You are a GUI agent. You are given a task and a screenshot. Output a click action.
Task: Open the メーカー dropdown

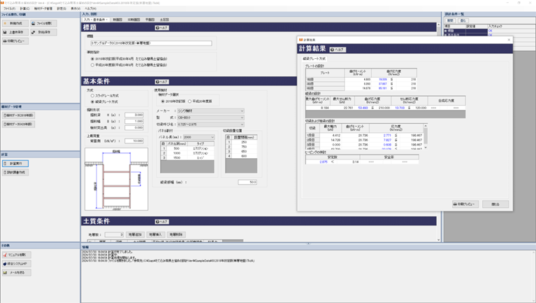coord(210,111)
